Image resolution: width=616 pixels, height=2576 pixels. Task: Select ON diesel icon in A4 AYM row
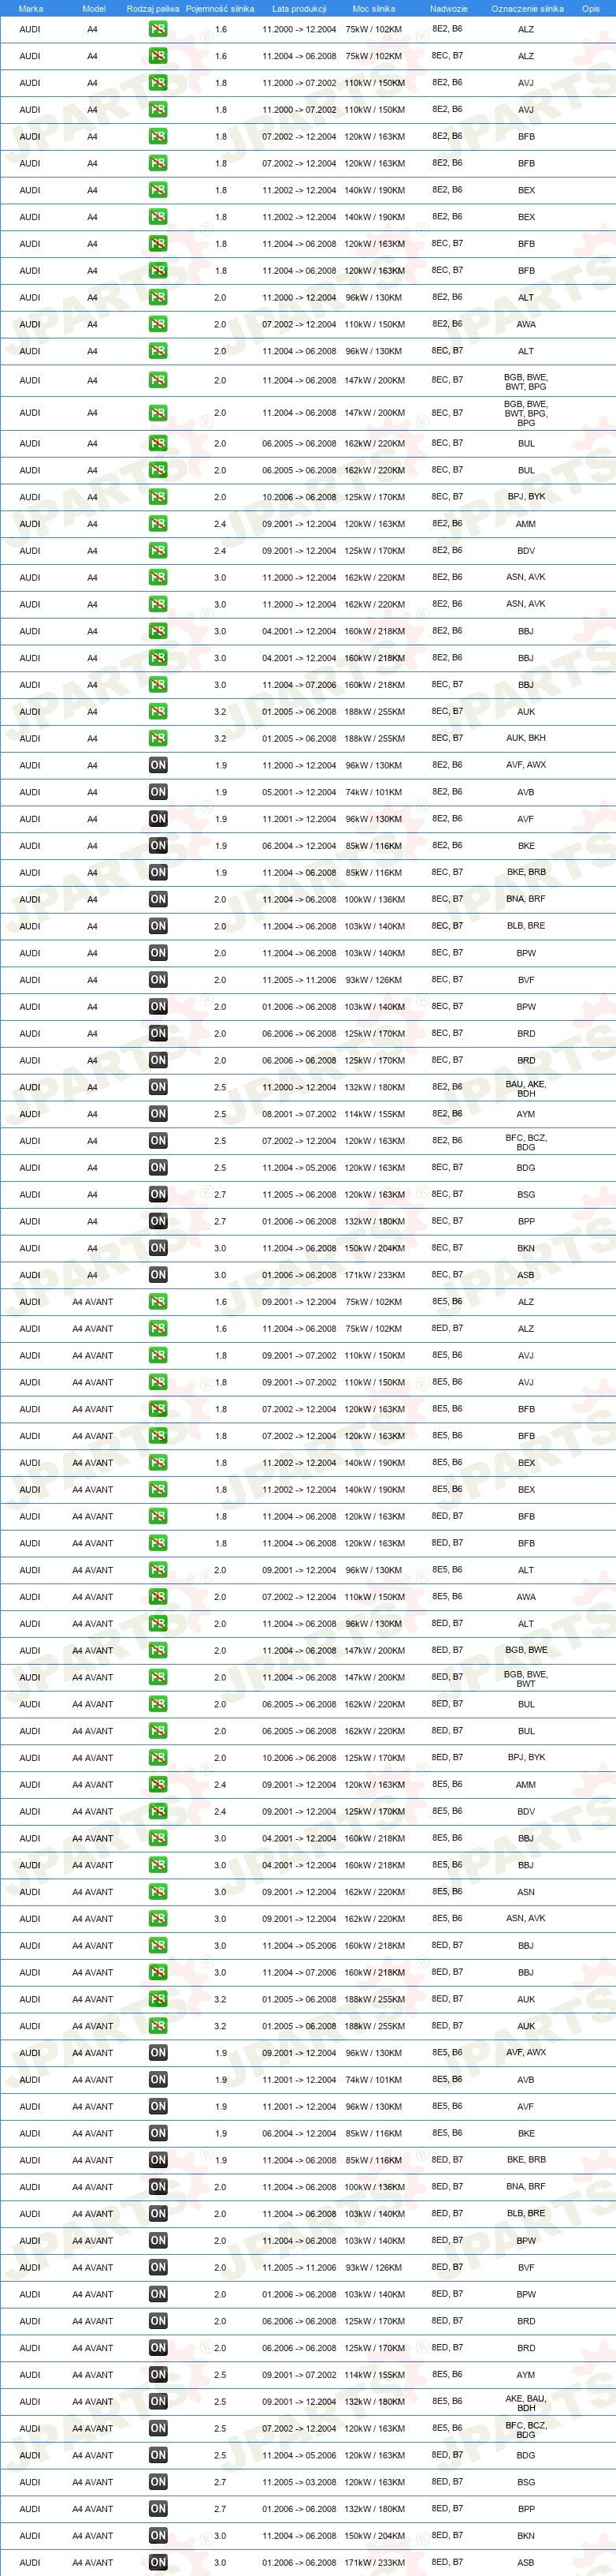[x=158, y=1114]
